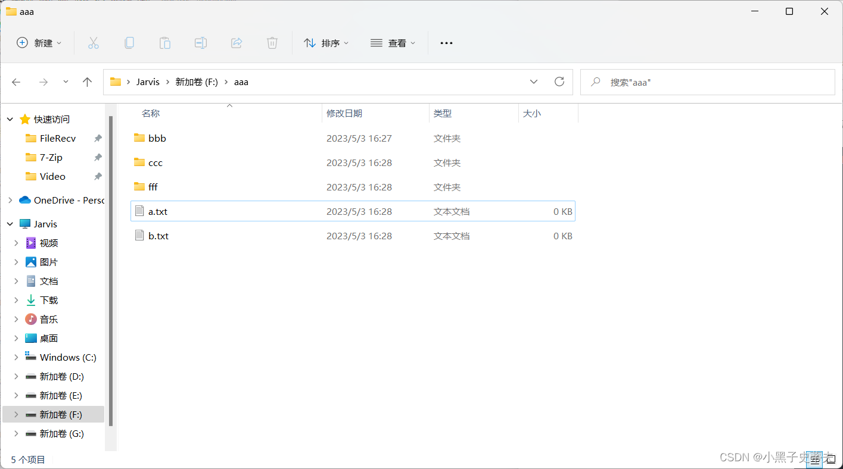This screenshot has height=469, width=843.
Task: Click the Copy icon in toolbar
Action: tap(129, 43)
